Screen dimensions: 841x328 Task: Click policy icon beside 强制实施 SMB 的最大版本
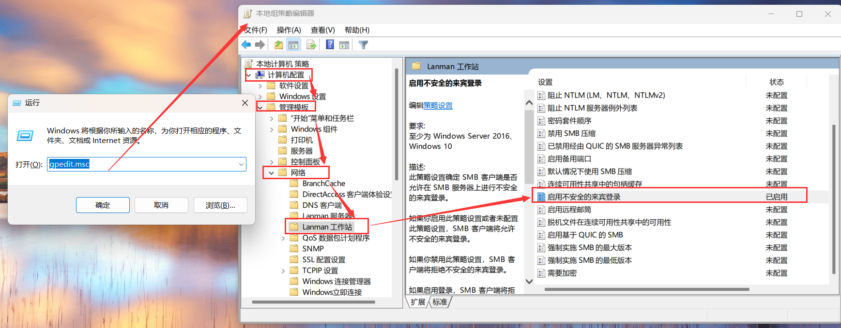pos(541,248)
